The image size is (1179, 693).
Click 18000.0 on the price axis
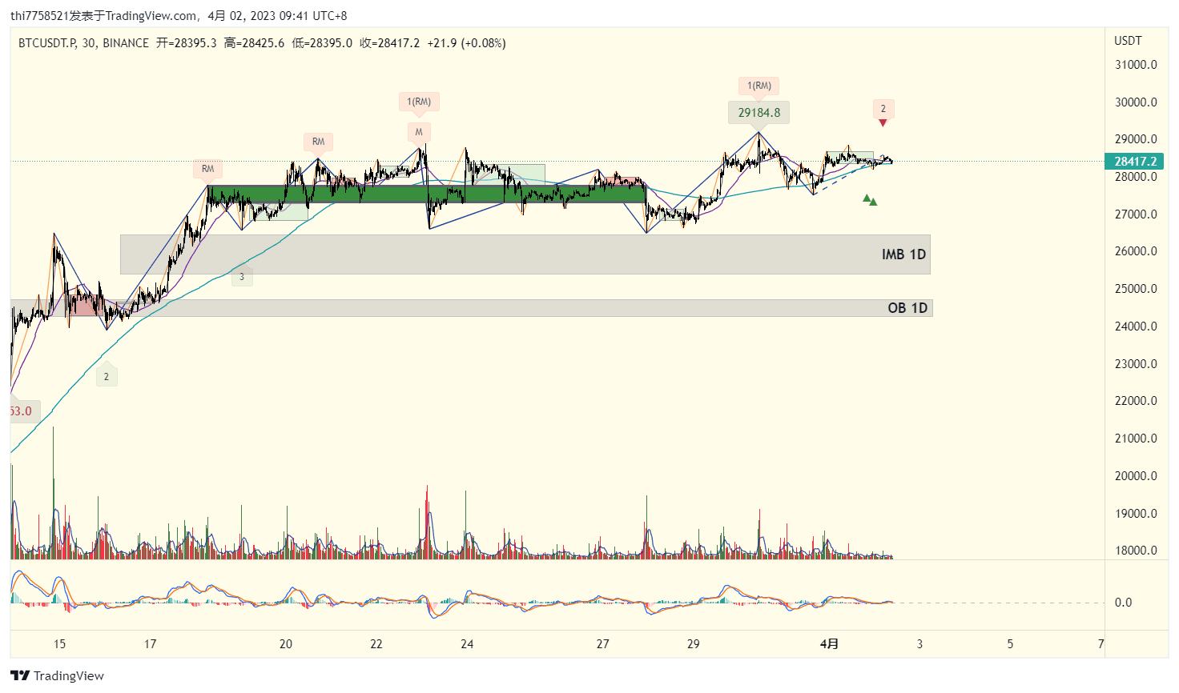(x=1136, y=551)
